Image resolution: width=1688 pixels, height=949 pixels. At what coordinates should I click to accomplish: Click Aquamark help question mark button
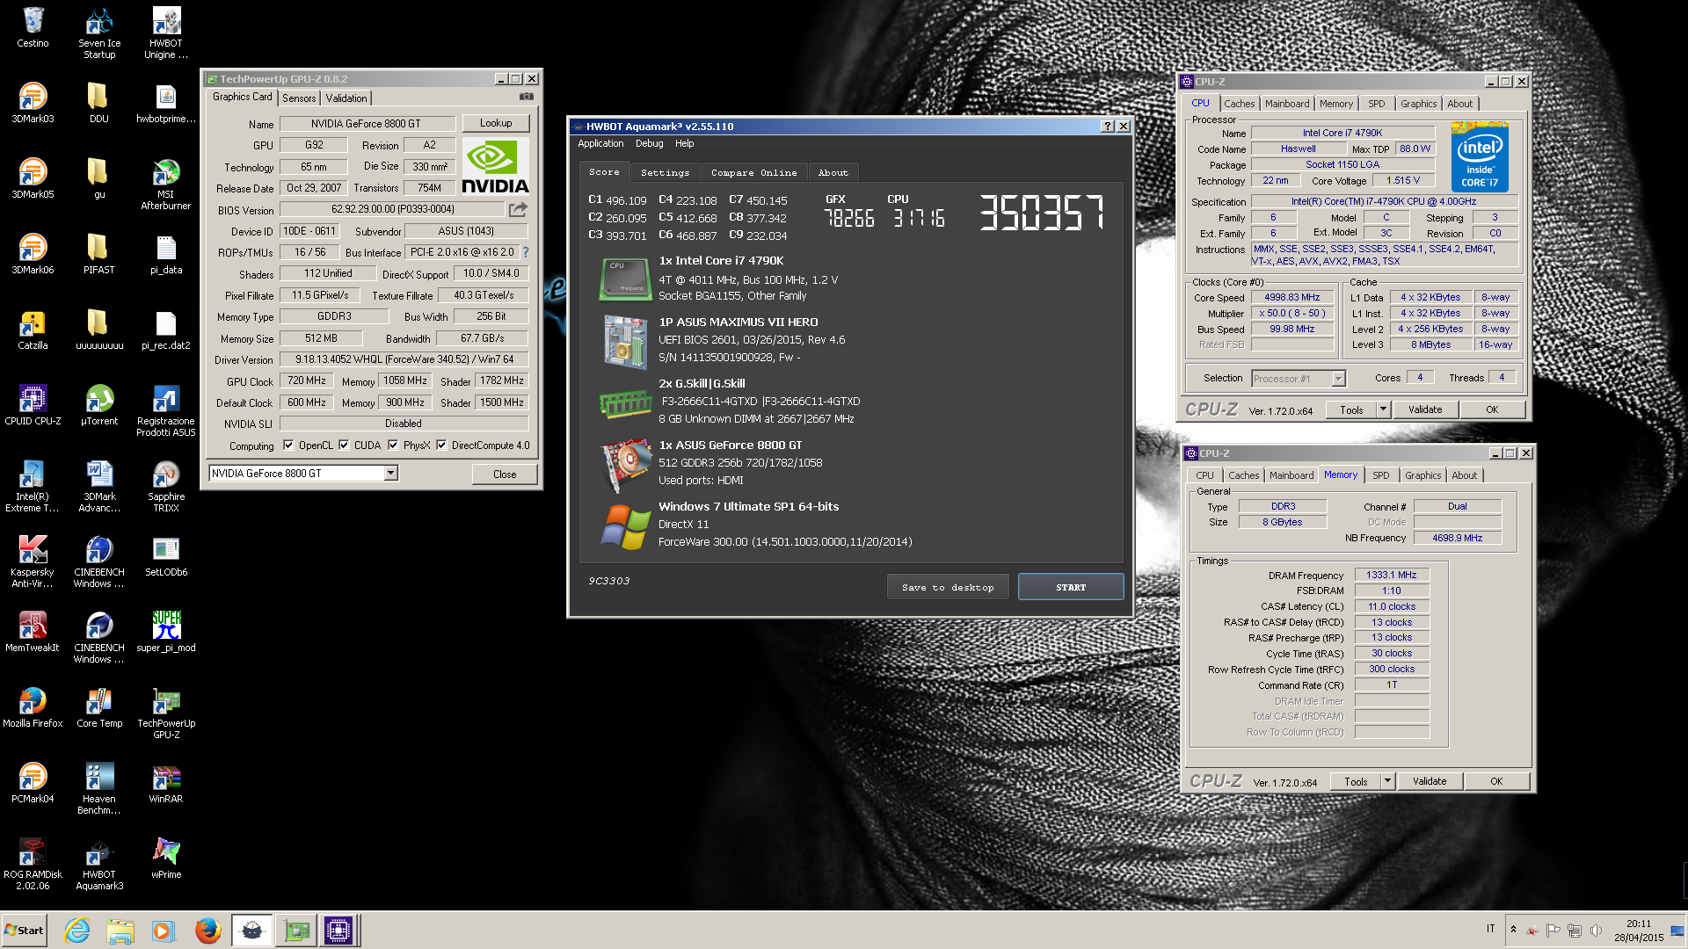pyautogui.click(x=1108, y=127)
